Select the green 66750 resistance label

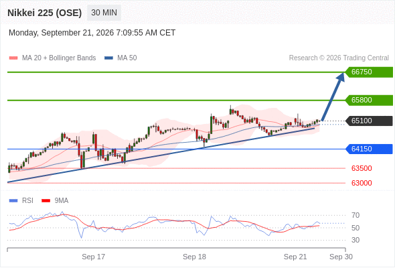click(x=369, y=72)
